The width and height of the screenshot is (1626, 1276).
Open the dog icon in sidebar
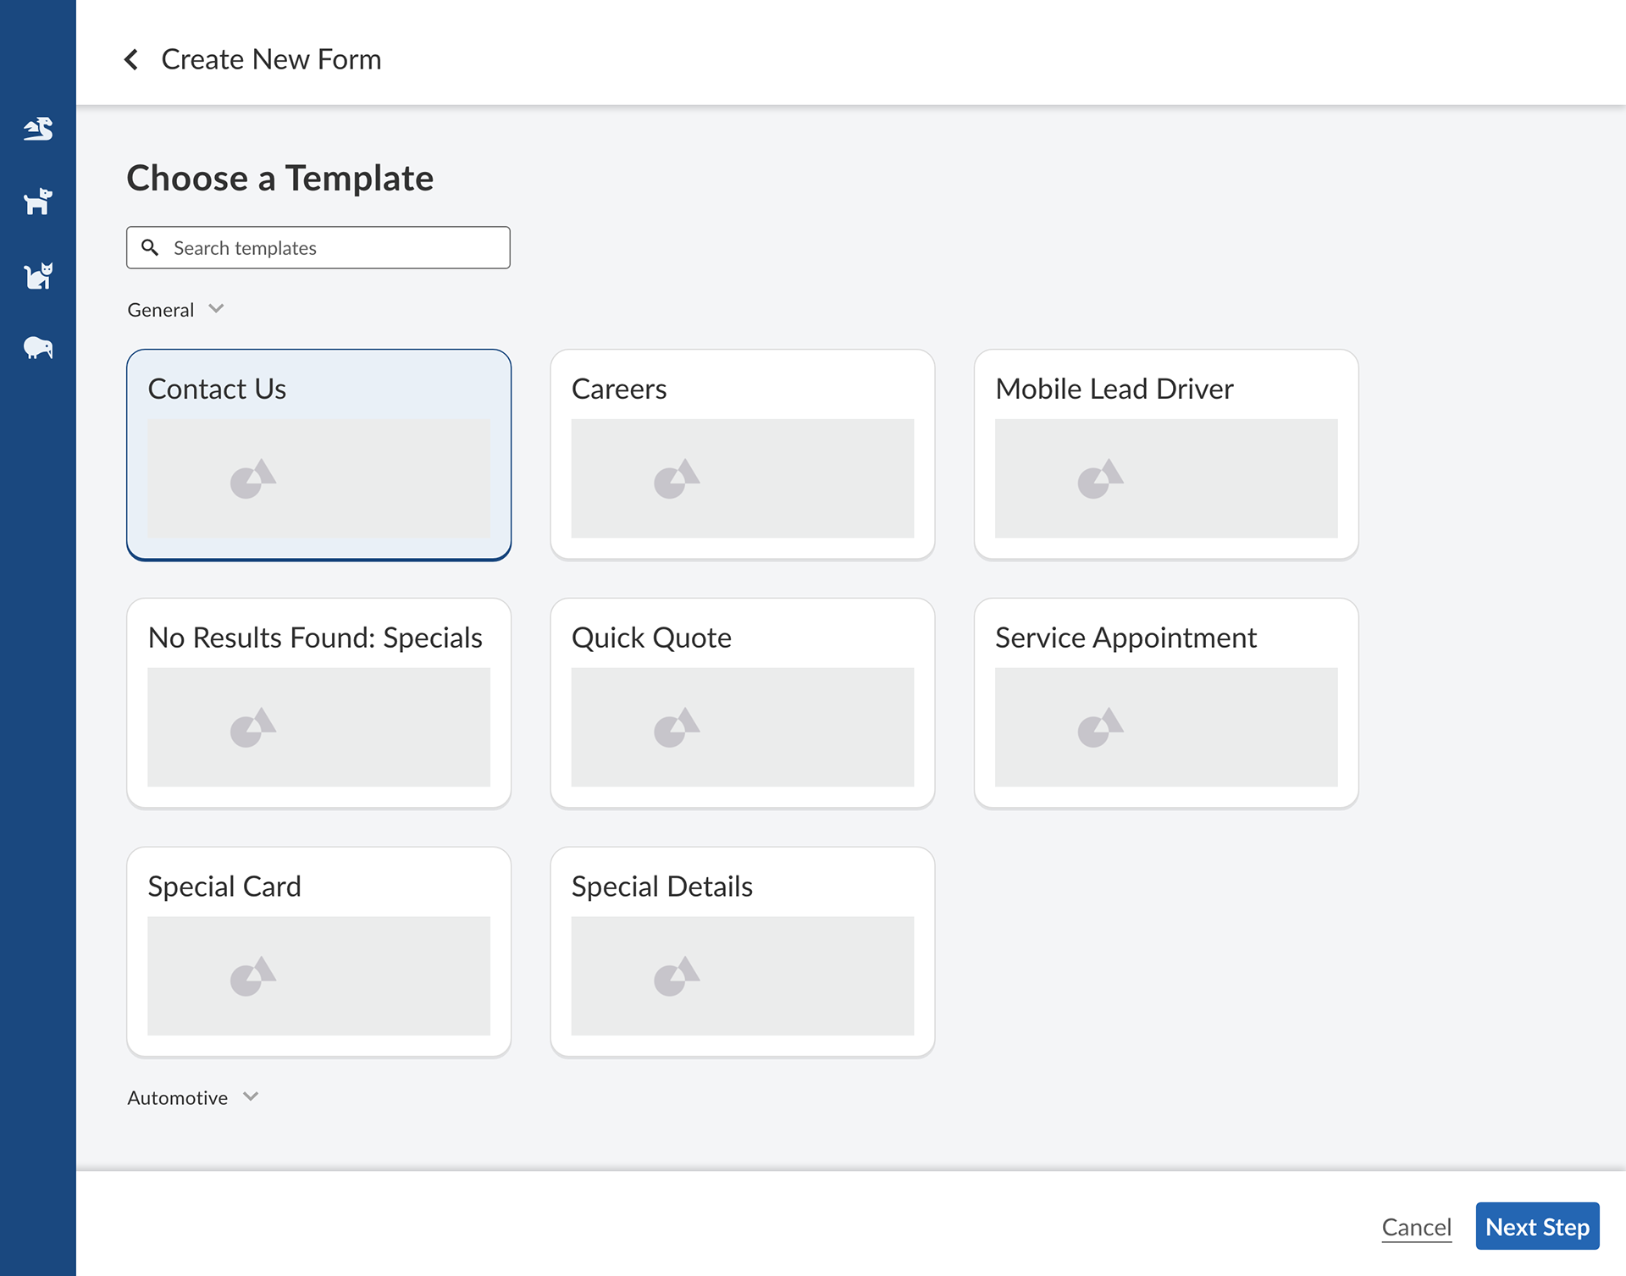(x=38, y=202)
